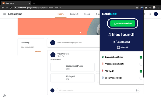Open the Google account avatar in Classroom header

click(156, 14)
